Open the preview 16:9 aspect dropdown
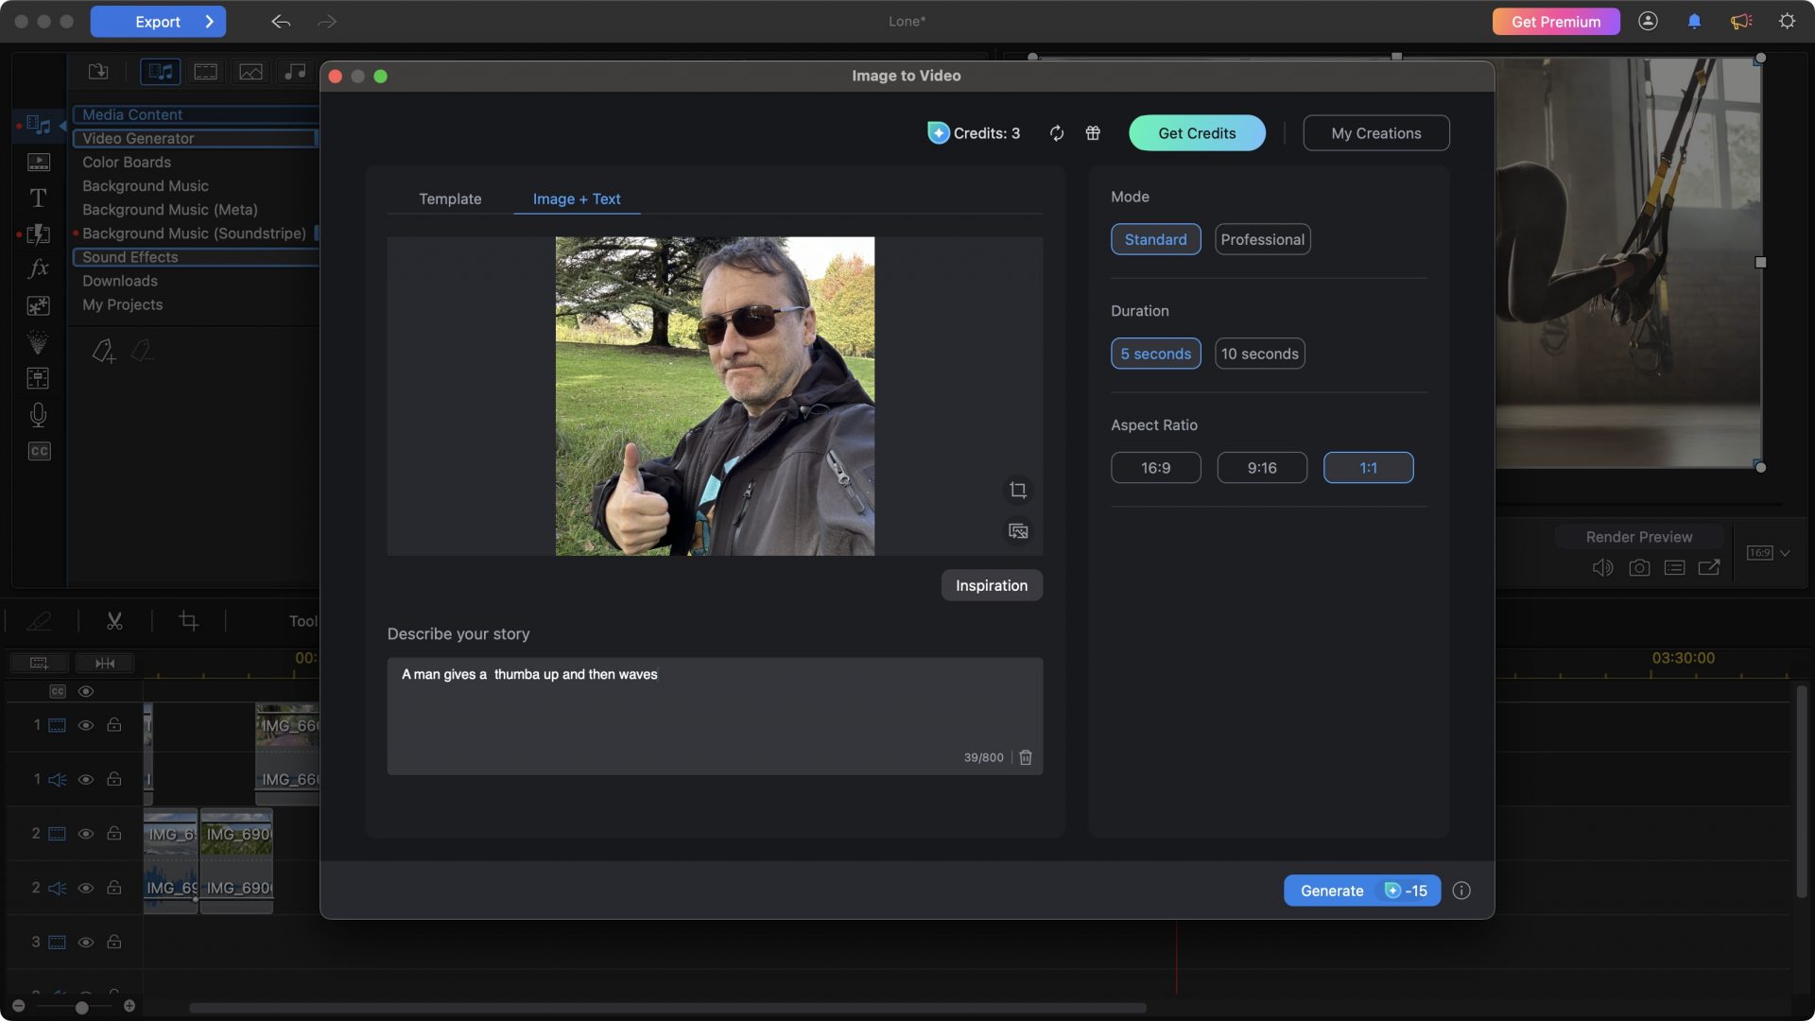 pyautogui.click(x=1768, y=553)
